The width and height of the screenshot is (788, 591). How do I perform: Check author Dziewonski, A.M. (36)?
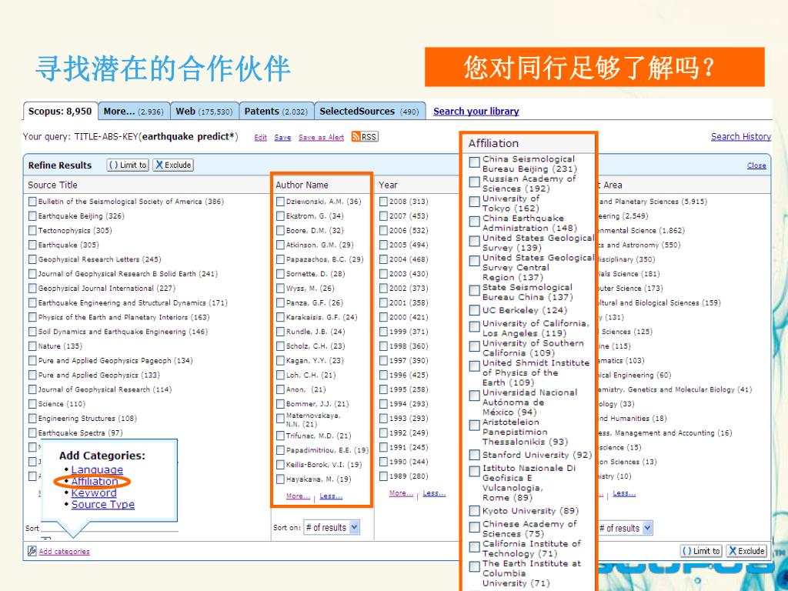[x=280, y=202]
